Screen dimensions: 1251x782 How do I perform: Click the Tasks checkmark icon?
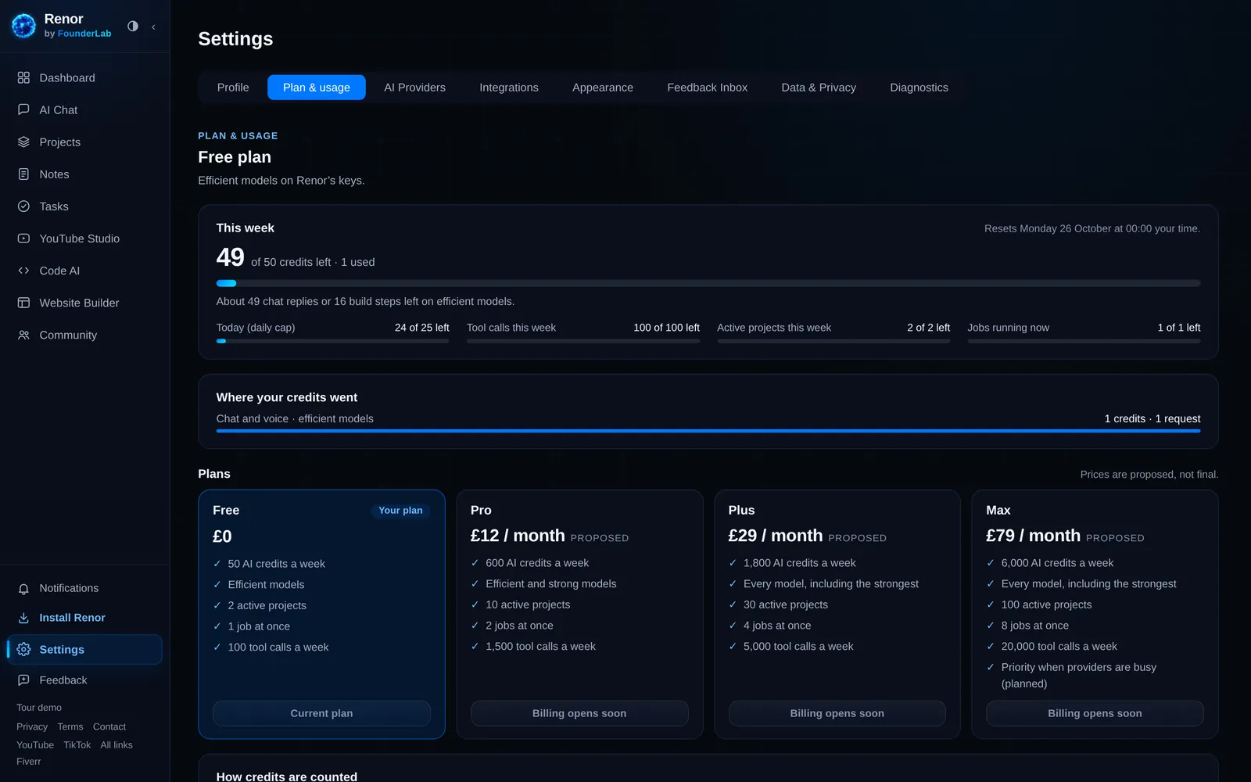tap(23, 206)
